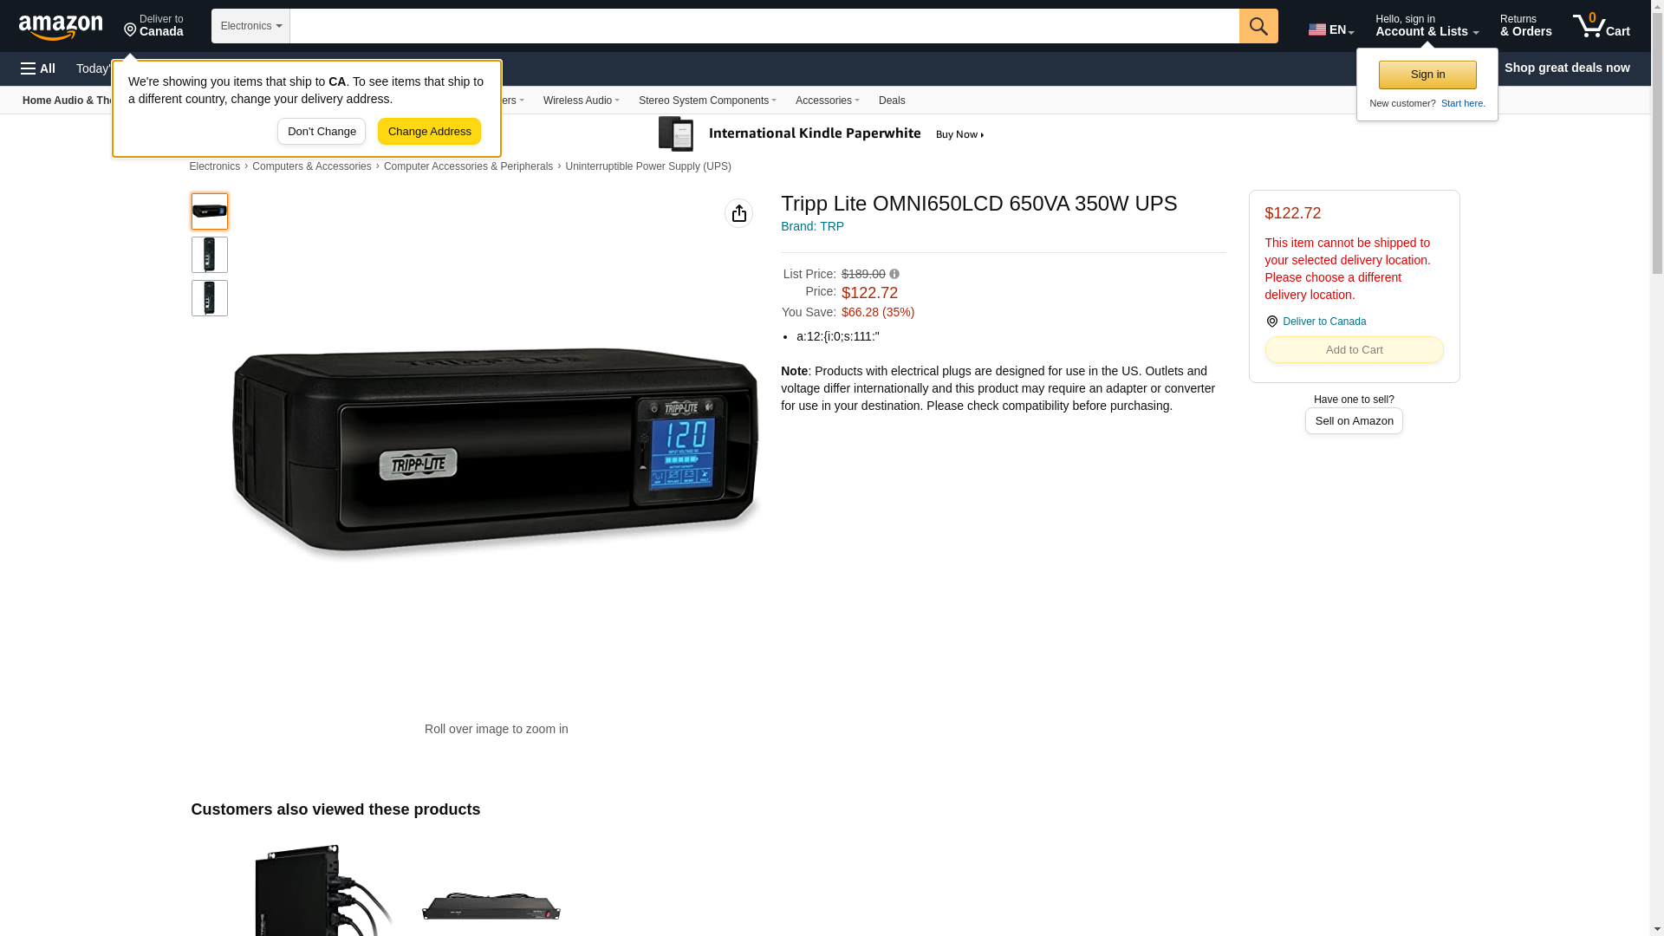Open the shopping cart icon

coord(1602,26)
